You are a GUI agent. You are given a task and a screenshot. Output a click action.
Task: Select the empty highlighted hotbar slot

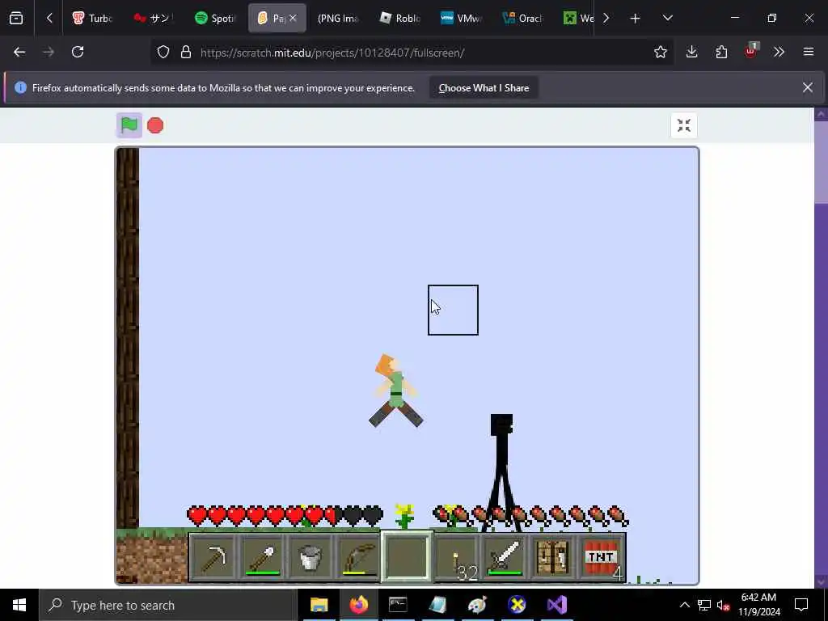(407, 557)
